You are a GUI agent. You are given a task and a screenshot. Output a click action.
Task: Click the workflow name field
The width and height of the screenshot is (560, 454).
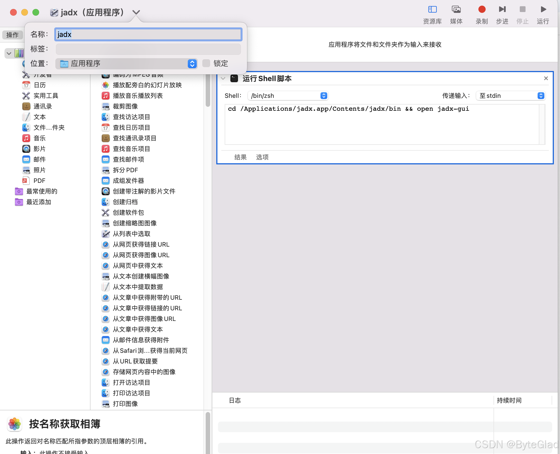(x=148, y=34)
